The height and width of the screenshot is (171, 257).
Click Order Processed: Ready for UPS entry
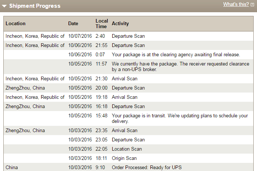pos(147,167)
